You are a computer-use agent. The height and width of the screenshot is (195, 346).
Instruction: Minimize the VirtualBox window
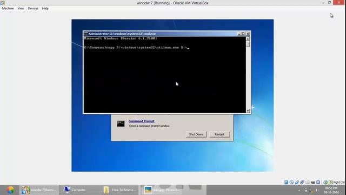coord(323,3)
